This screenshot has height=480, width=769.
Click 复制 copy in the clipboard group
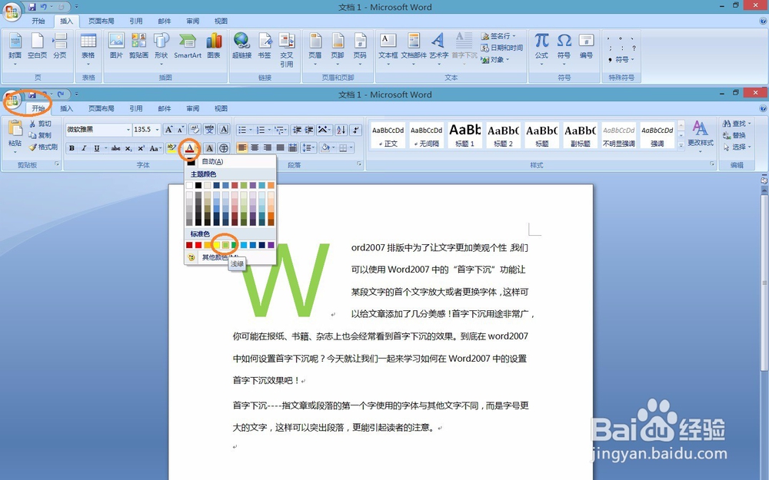40,135
